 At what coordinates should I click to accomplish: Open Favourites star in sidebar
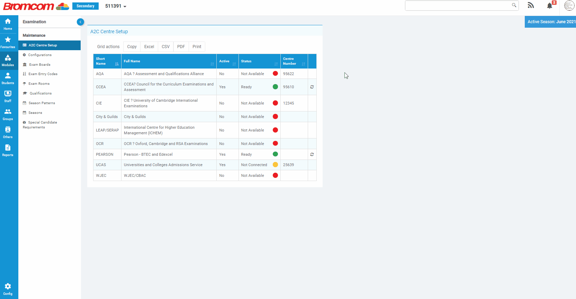(8, 42)
